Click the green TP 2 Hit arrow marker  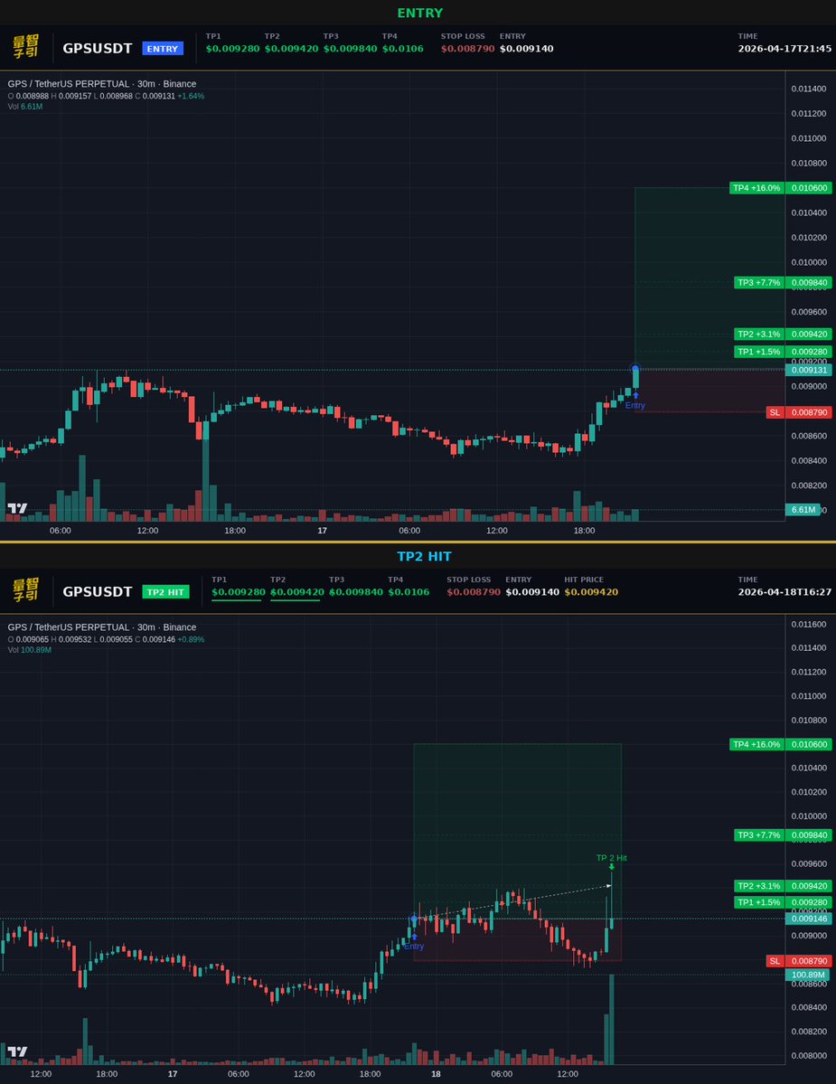click(611, 867)
